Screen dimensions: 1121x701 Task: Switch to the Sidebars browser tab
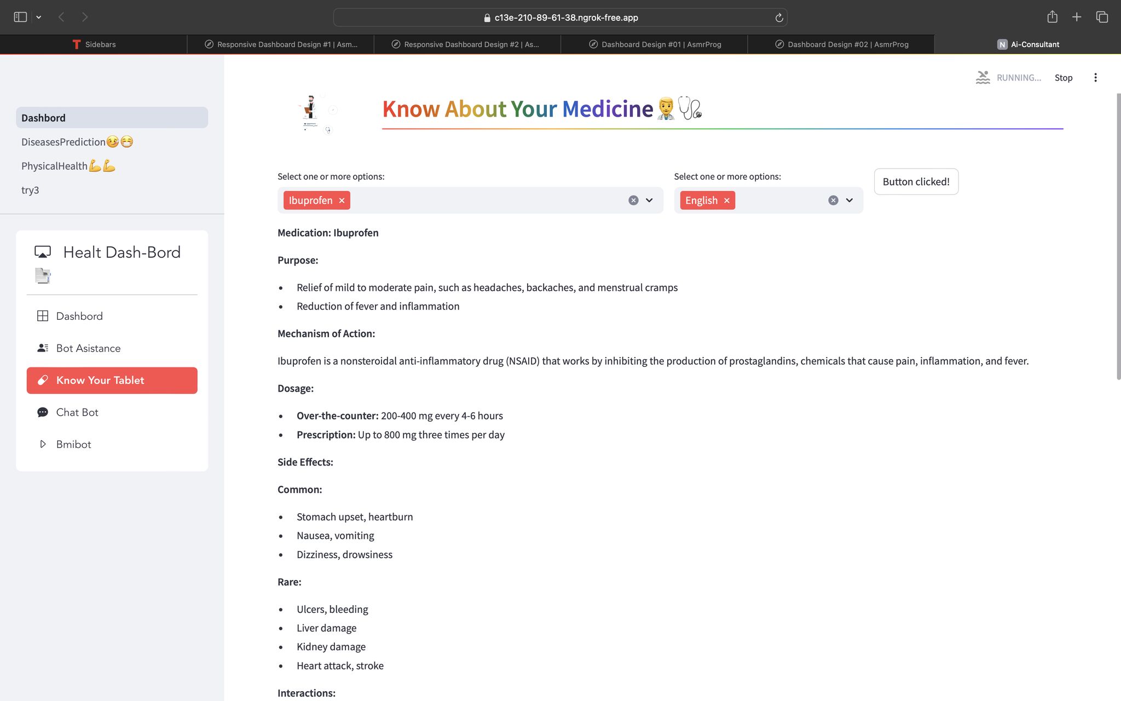click(94, 44)
